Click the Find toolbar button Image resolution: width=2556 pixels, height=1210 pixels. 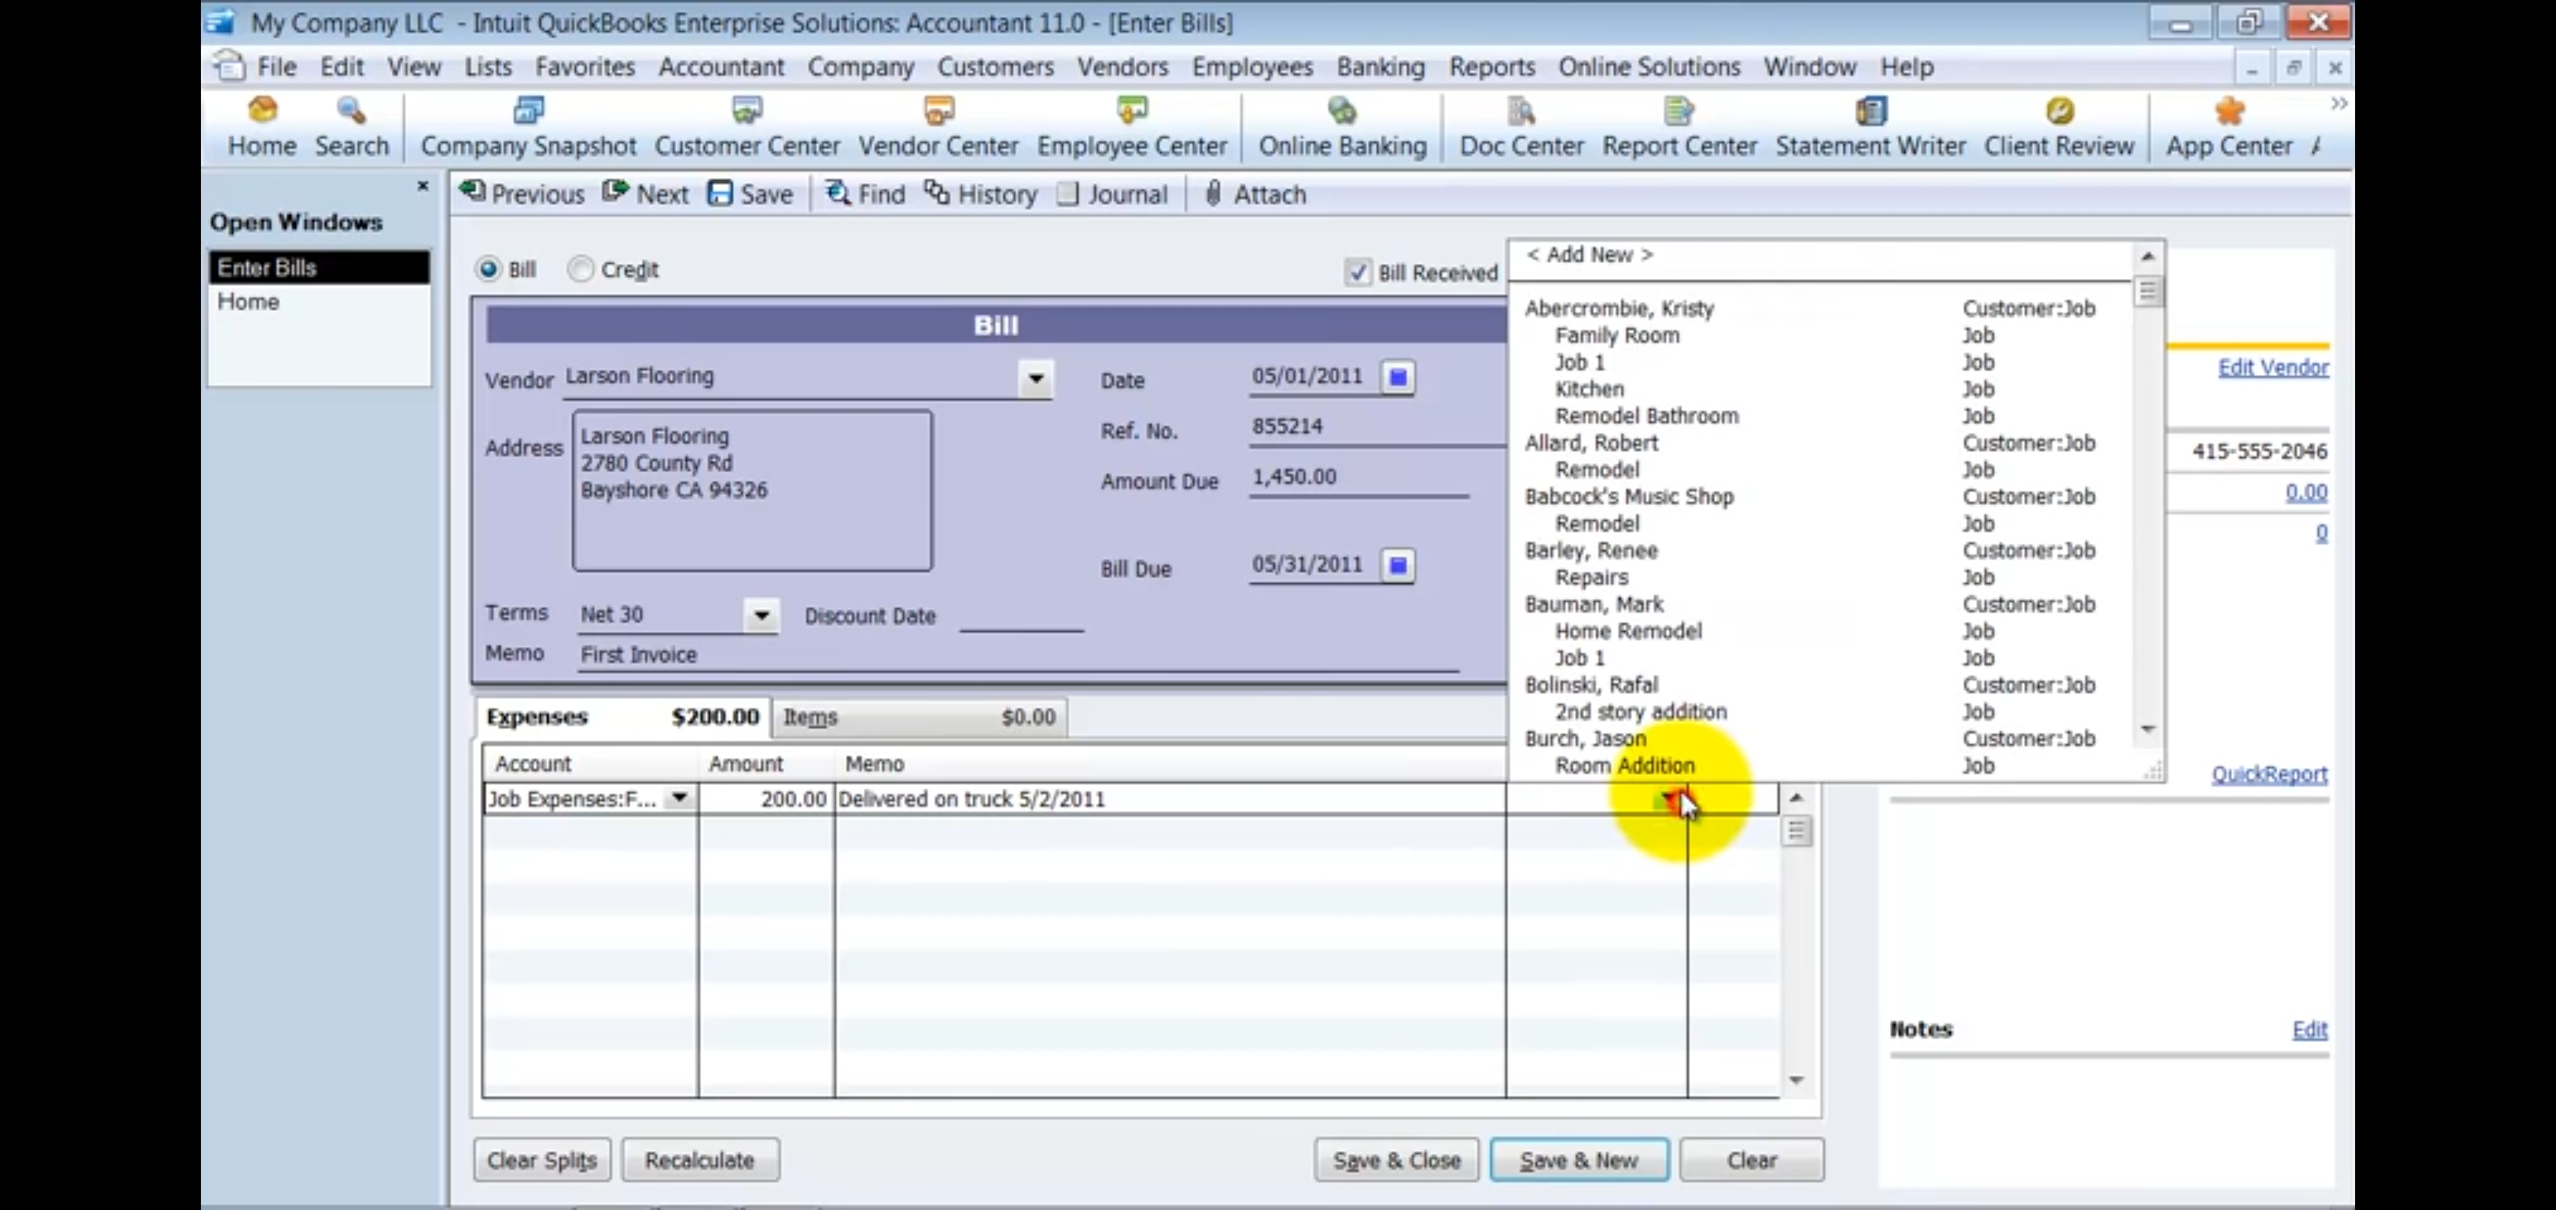click(865, 193)
